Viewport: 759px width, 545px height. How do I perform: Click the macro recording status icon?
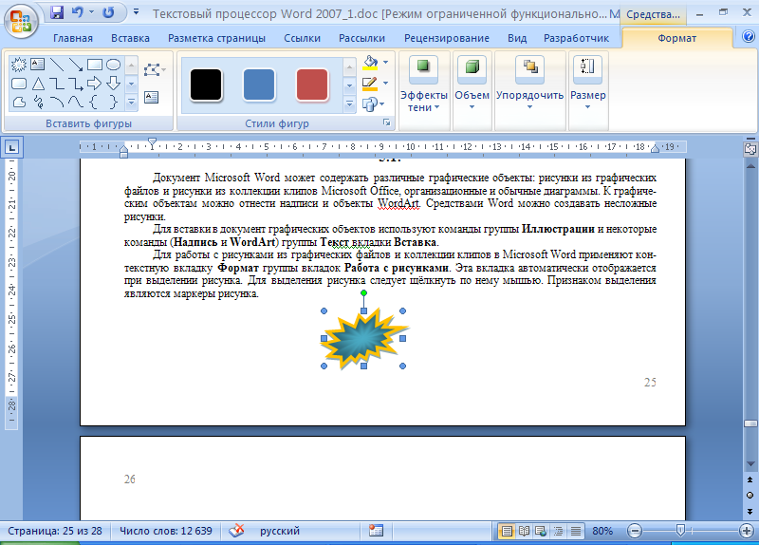click(x=376, y=531)
